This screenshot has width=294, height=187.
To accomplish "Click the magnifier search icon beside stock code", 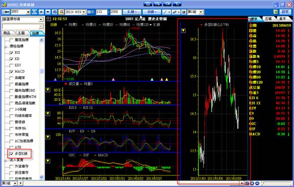I will click(x=34, y=12).
